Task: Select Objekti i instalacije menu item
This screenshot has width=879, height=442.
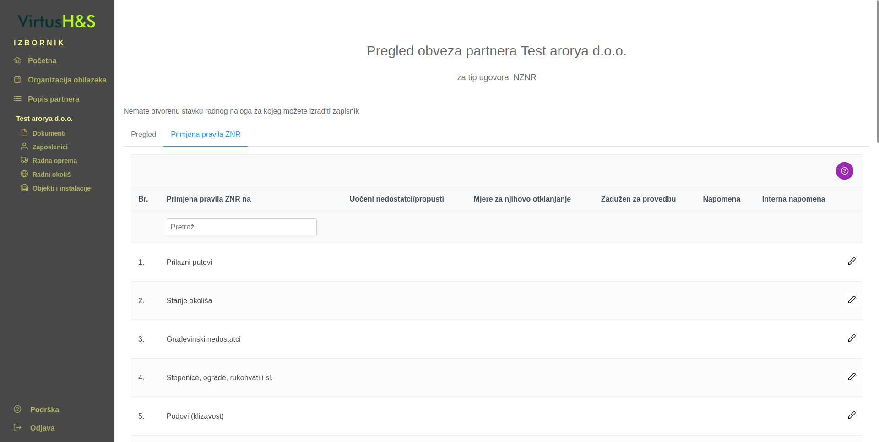Action: pyautogui.click(x=61, y=188)
